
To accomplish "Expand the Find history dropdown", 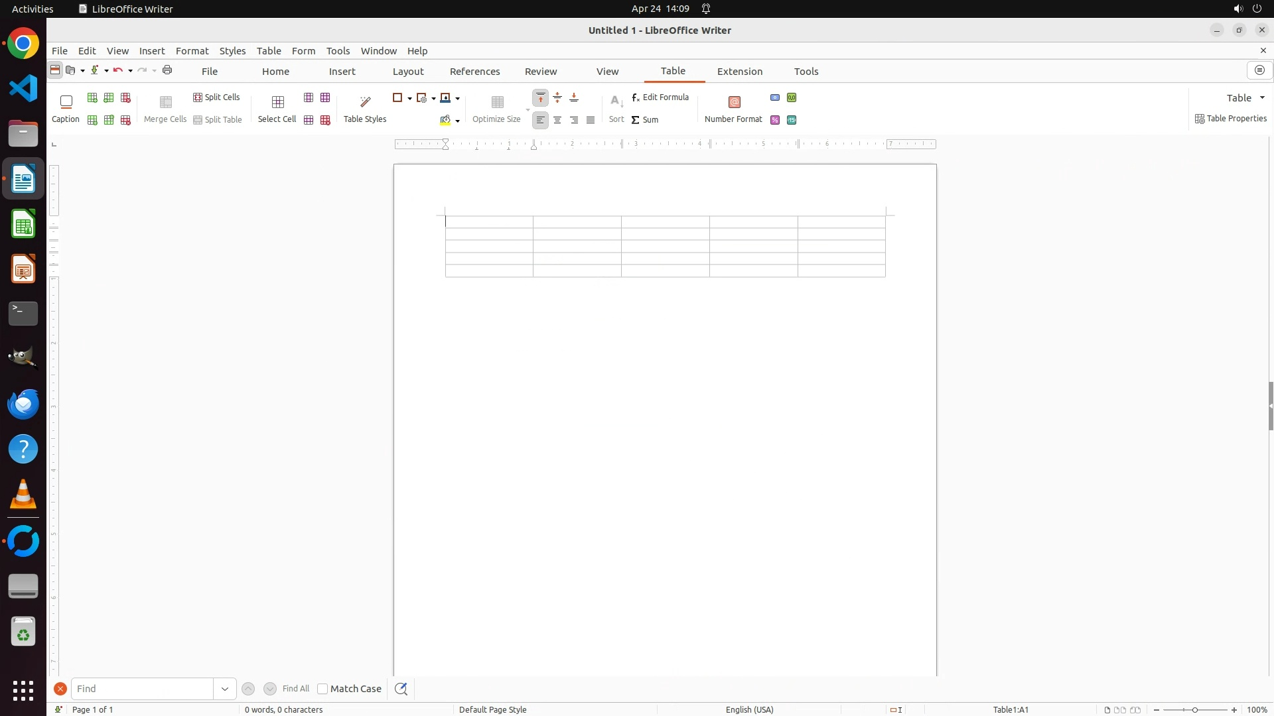I will 225,689.
